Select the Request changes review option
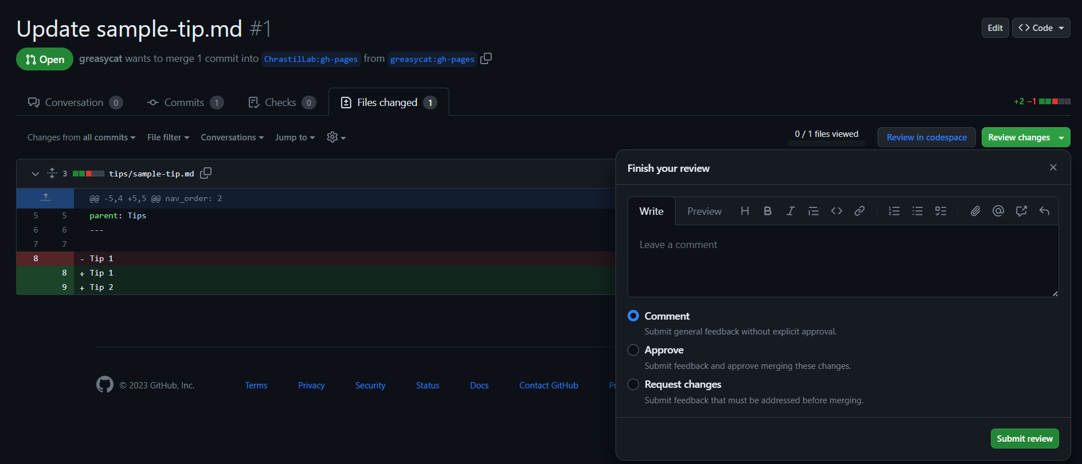This screenshot has width=1082, height=464. pos(633,384)
